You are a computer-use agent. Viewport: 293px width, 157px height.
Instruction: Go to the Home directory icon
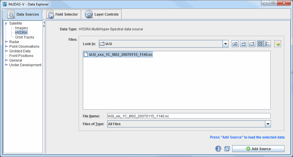(244, 44)
